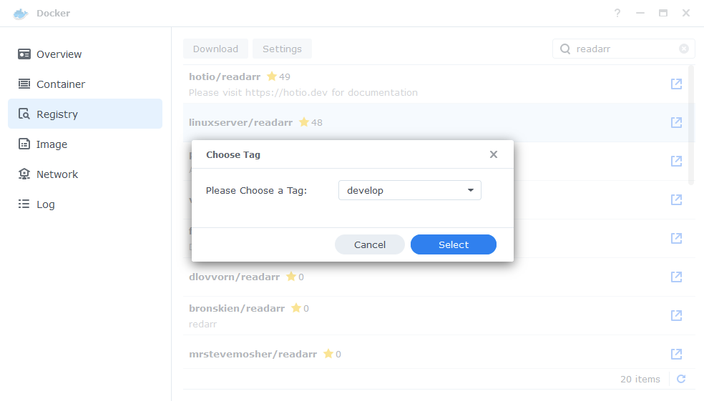Click the results list scrollbar

[691, 126]
